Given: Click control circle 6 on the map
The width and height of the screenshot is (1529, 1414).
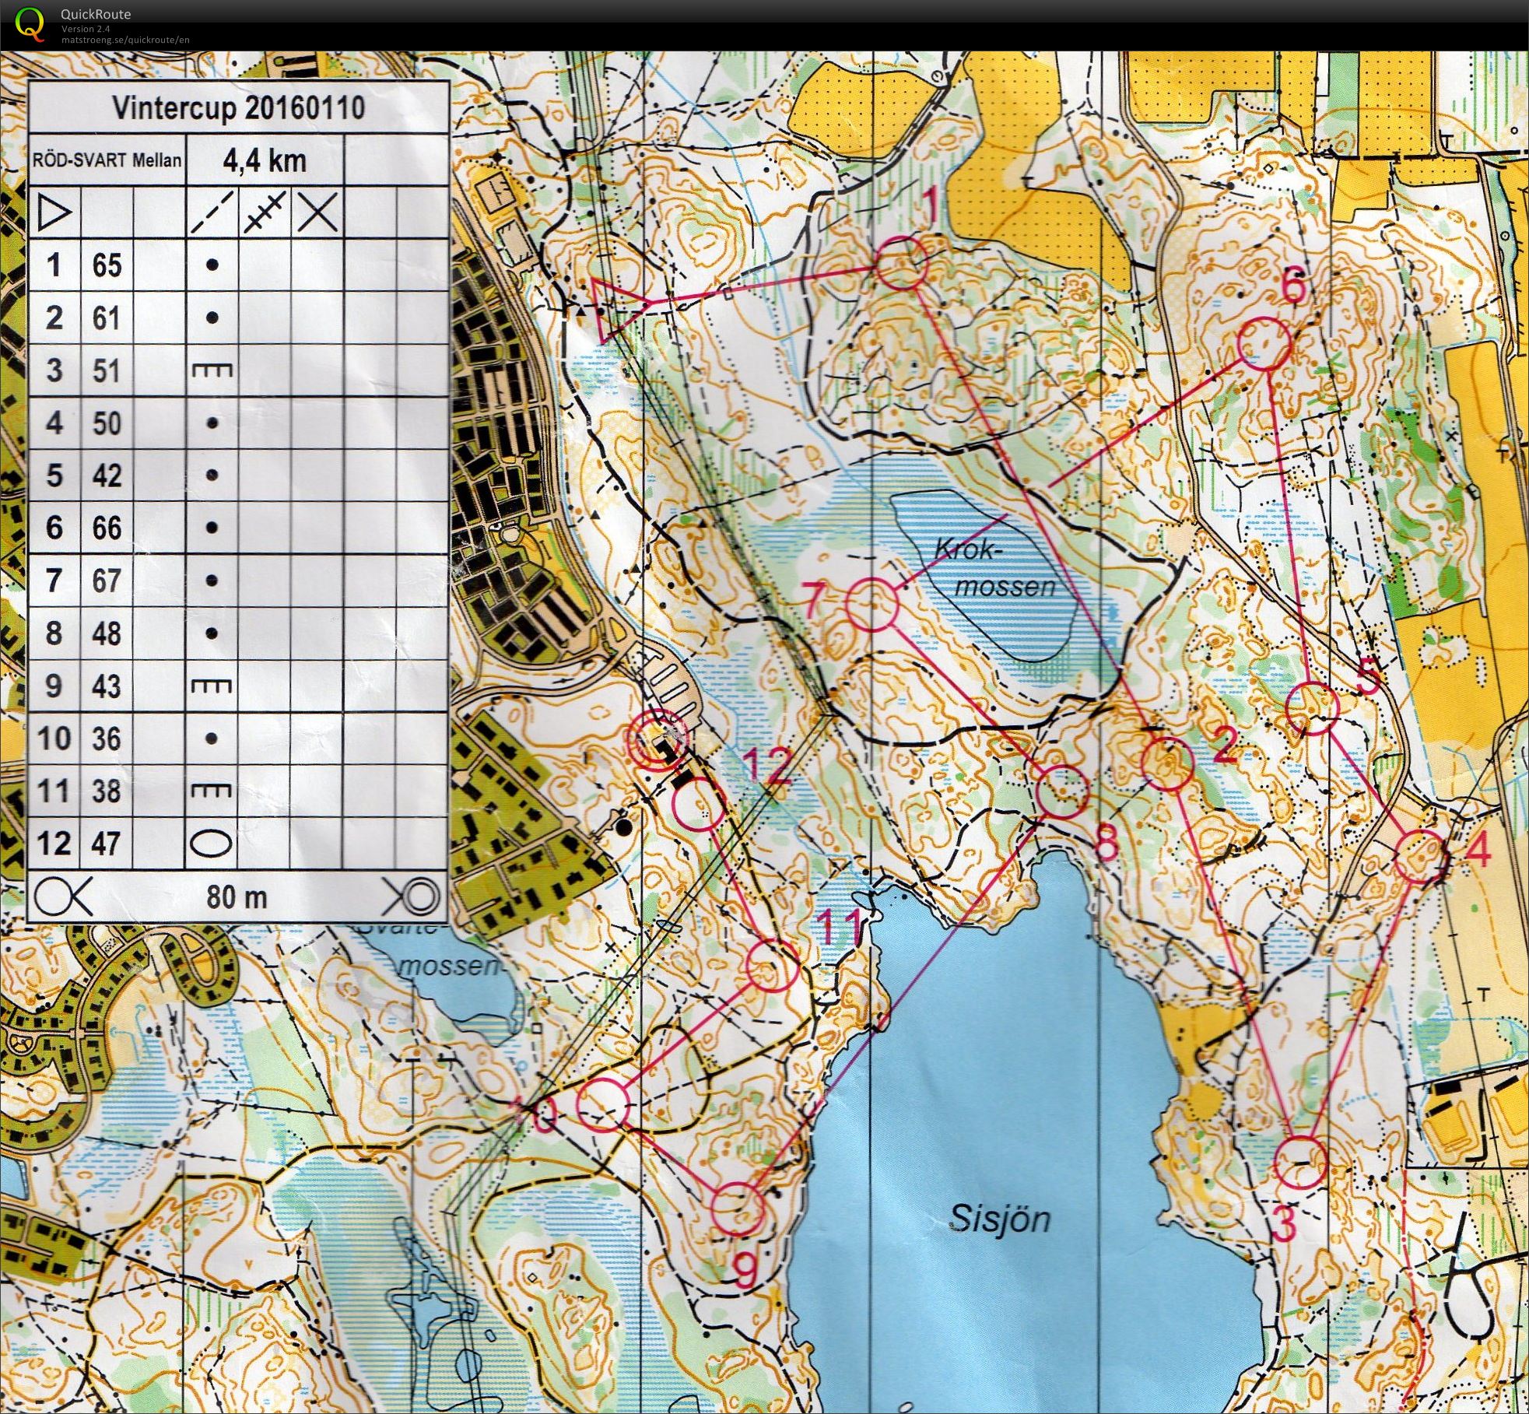Looking at the screenshot, I should pos(1263,343).
